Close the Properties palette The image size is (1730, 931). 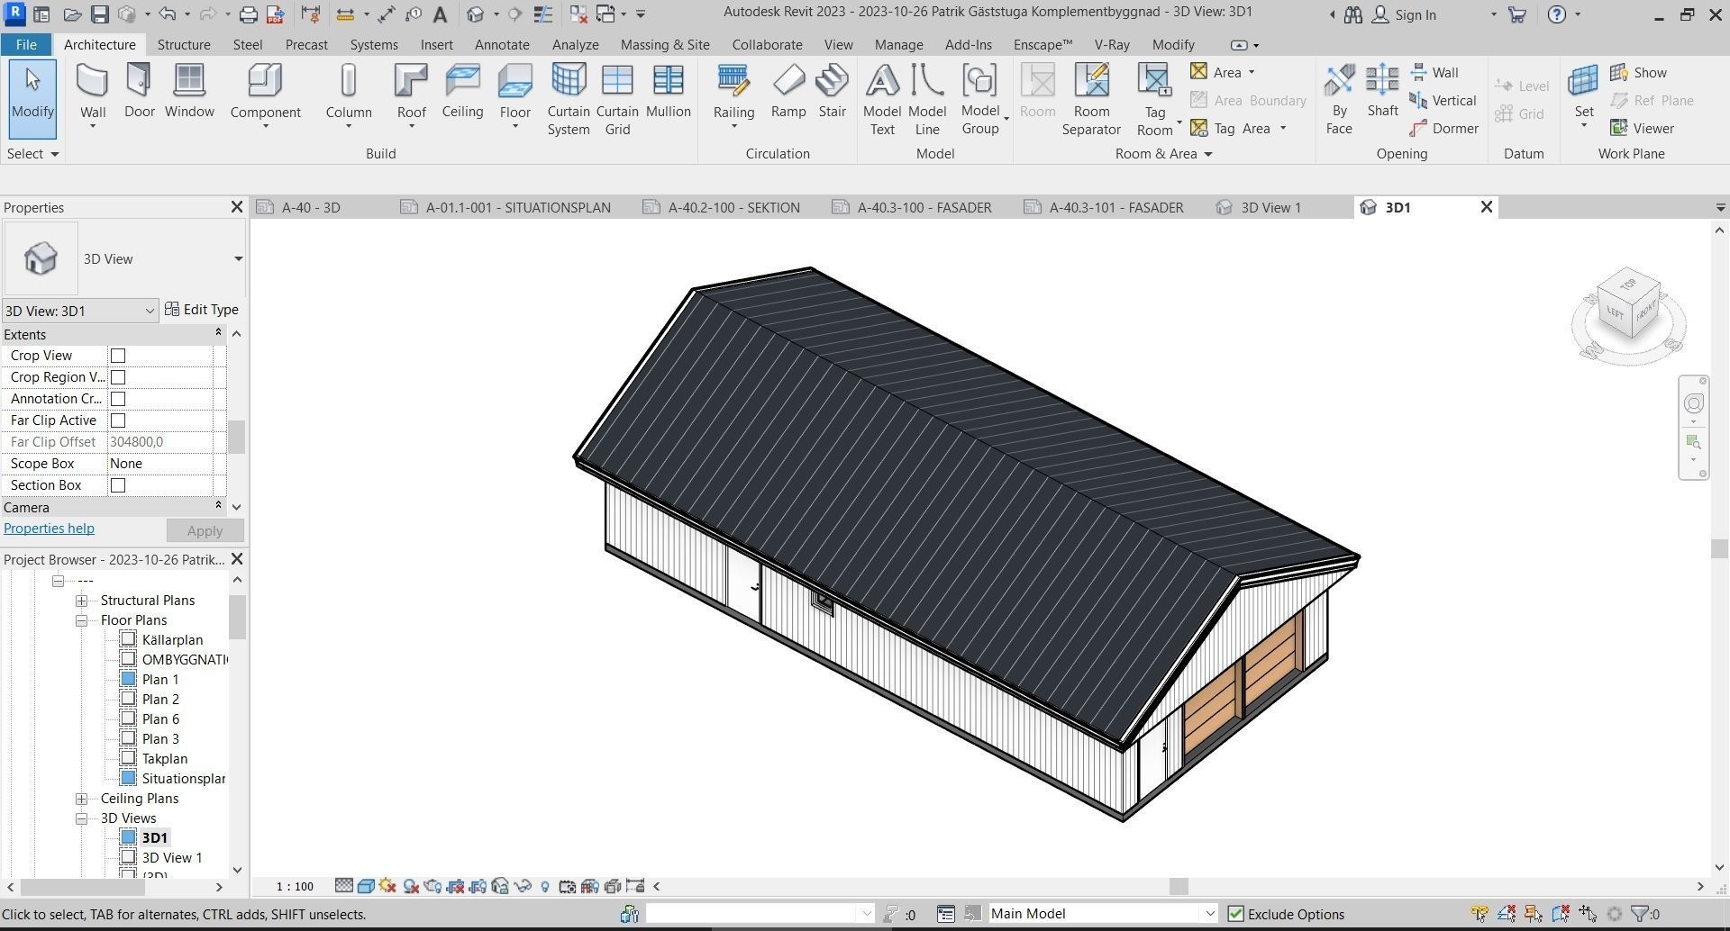(x=237, y=207)
